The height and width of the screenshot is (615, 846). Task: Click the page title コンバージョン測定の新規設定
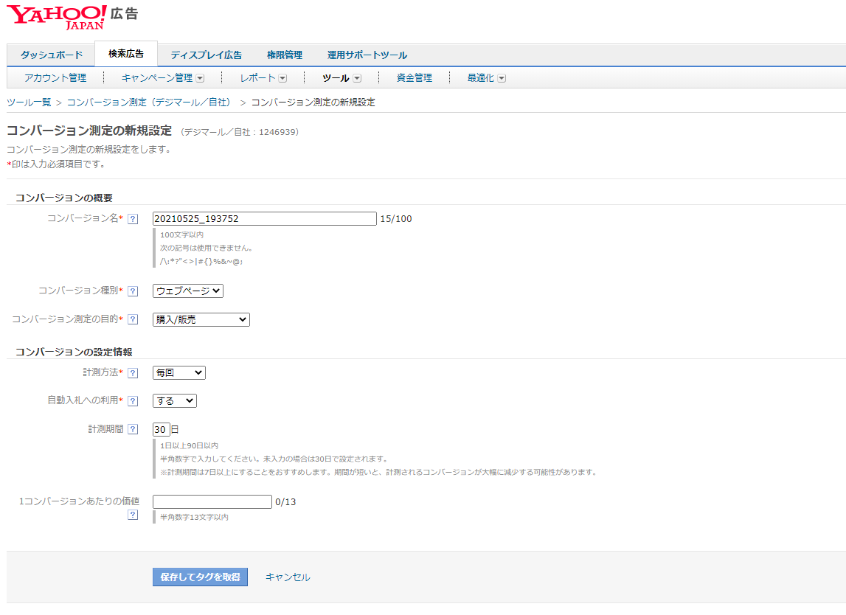tap(89, 131)
